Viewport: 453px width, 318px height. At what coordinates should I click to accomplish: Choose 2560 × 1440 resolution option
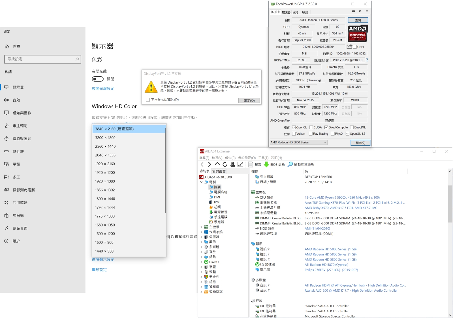(129, 147)
